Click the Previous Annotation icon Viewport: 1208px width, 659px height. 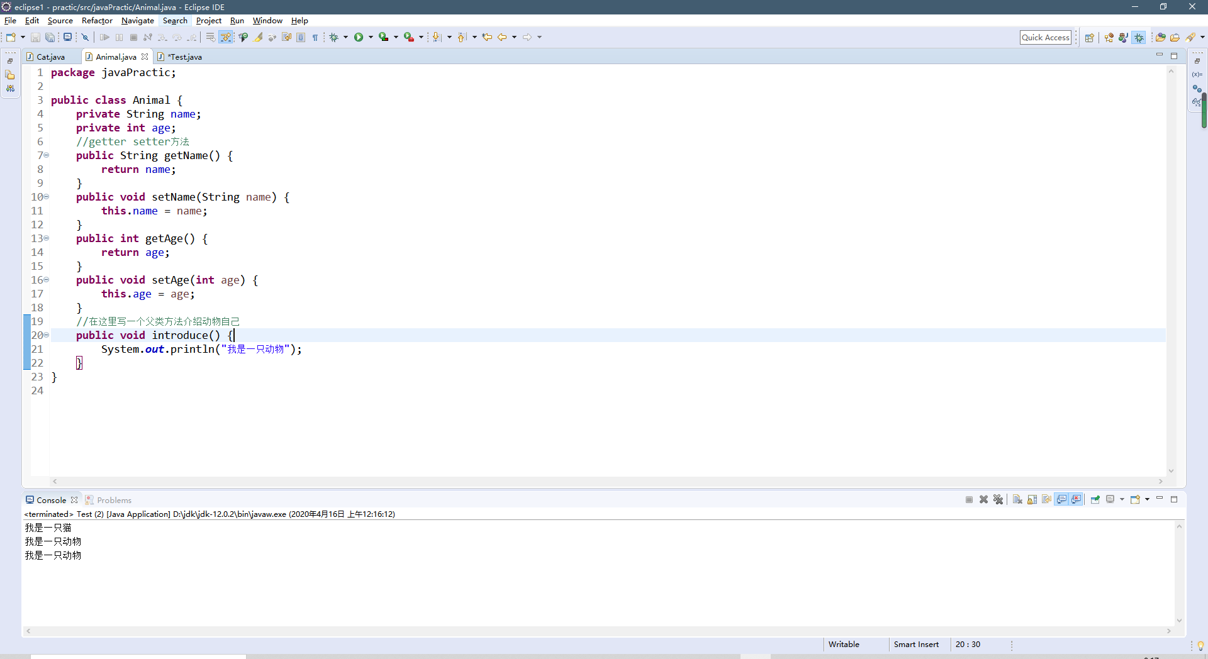(x=462, y=38)
